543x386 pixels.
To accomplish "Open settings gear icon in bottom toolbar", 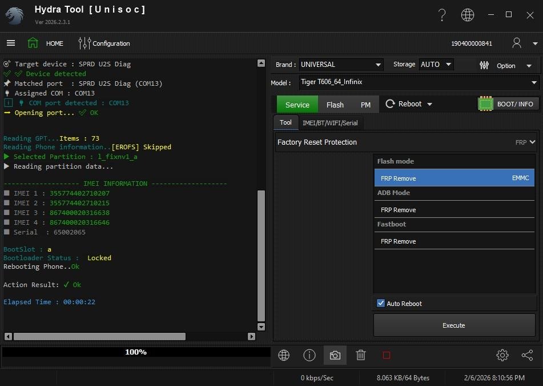I will click(x=502, y=355).
